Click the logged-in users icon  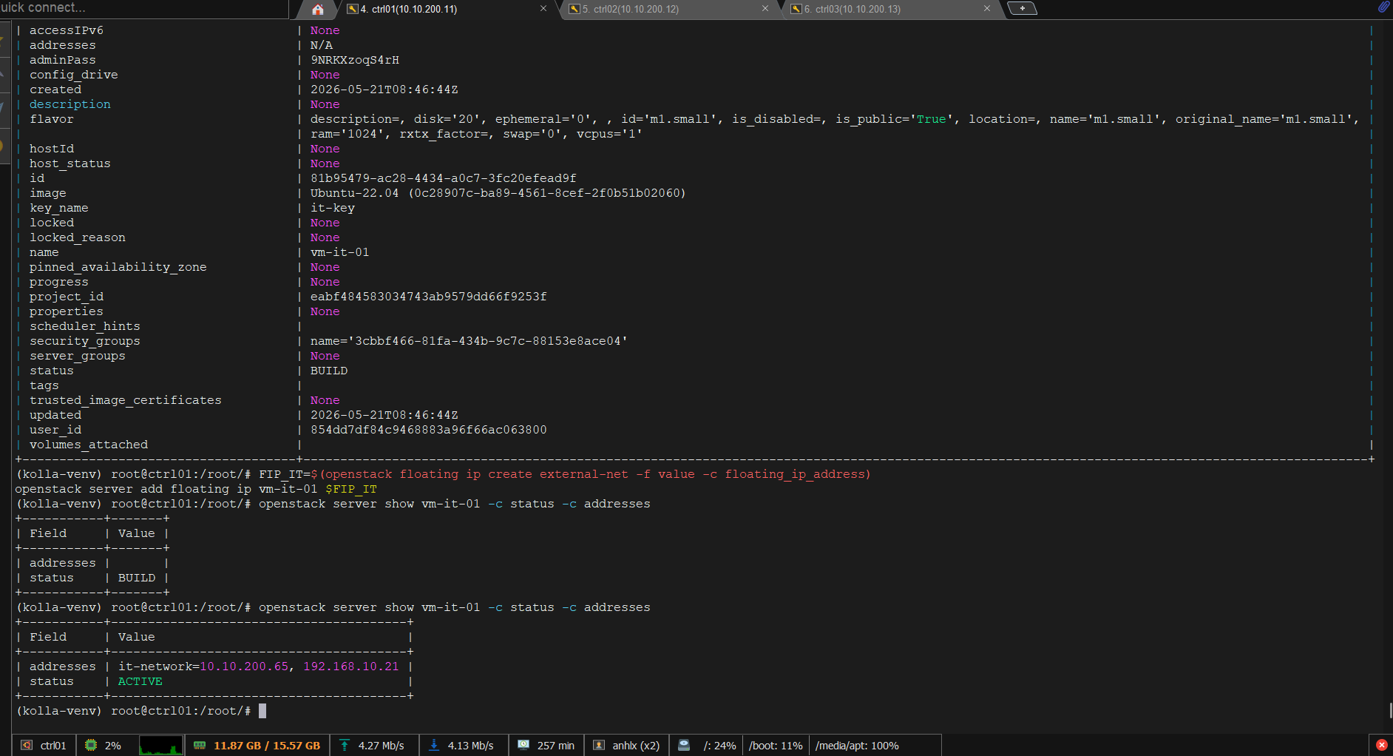(x=599, y=745)
